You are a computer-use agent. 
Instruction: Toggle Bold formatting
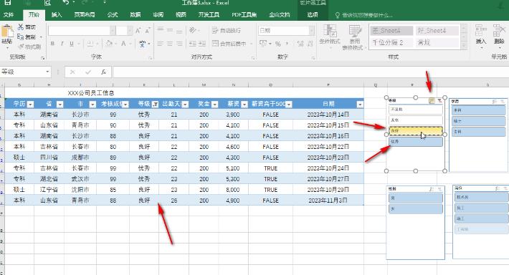pos(52,44)
